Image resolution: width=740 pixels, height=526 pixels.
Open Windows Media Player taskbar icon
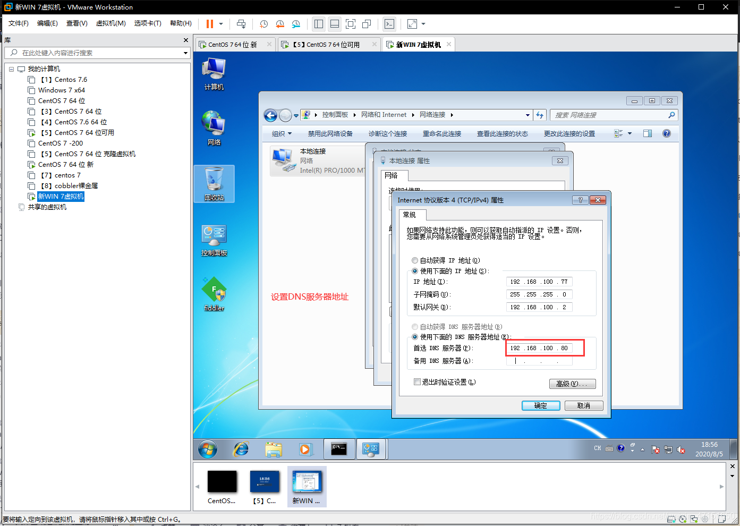(305, 449)
